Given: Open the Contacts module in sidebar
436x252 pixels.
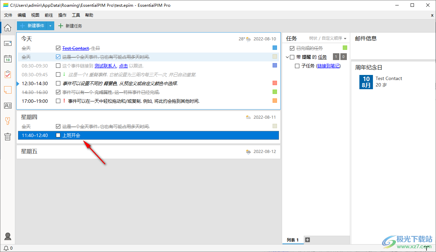Looking at the screenshot, I should [7, 105].
